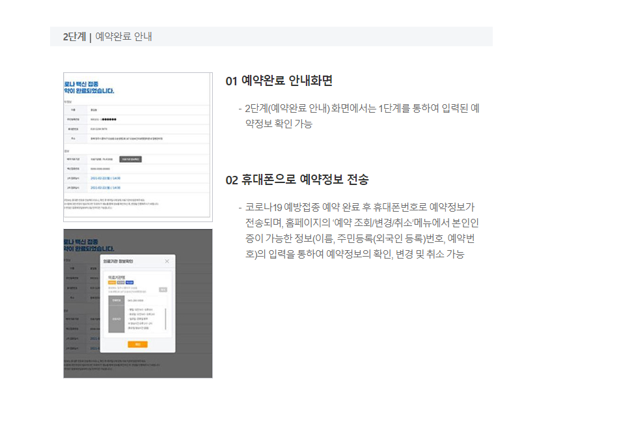The image size is (619, 426).
Task: Click the heading '02 휴대폰으로 예약정보 전송'
Action: point(297,179)
